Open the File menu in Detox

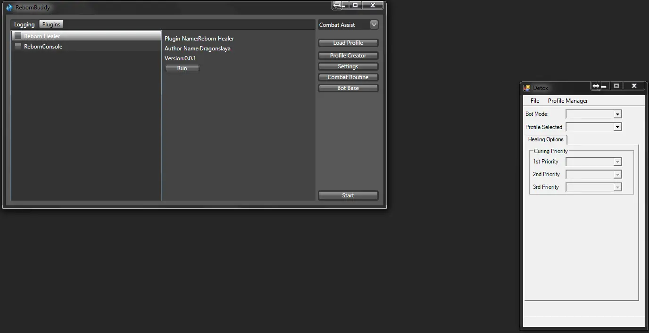(534, 101)
